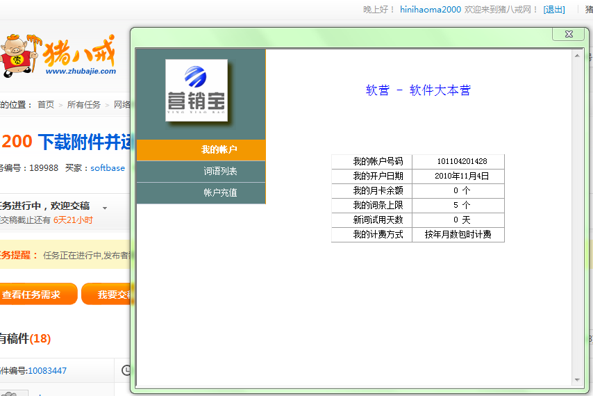
Task: Open submission number 10083447 link
Action: (x=47, y=371)
